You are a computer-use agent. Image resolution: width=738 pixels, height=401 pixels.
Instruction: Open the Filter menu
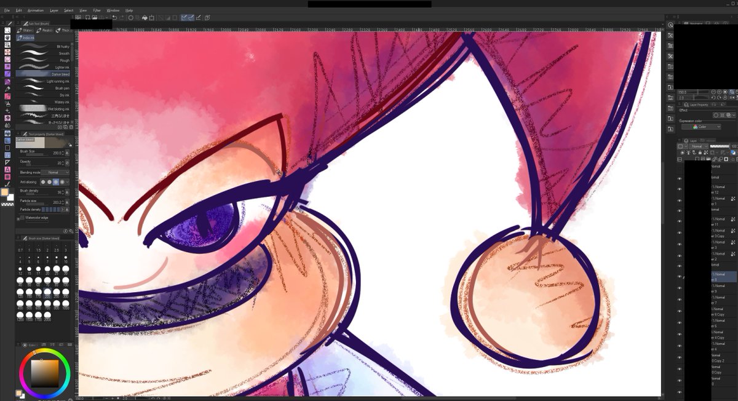97,10
